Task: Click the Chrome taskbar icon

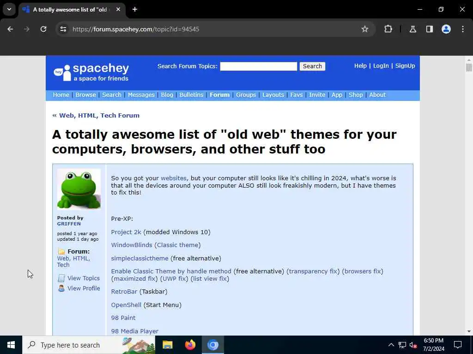Action: (x=212, y=345)
